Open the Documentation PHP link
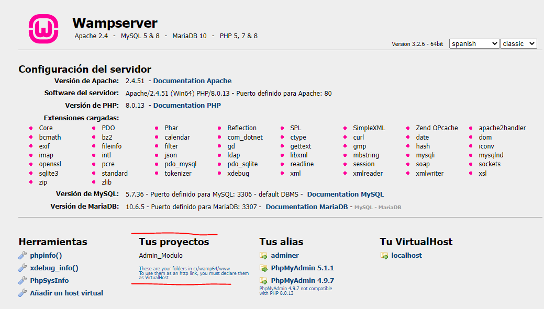The height and width of the screenshot is (309, 544). tap(187, 105)
